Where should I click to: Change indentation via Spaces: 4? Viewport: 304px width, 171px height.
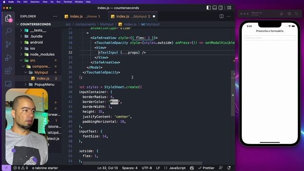point(130,168)
